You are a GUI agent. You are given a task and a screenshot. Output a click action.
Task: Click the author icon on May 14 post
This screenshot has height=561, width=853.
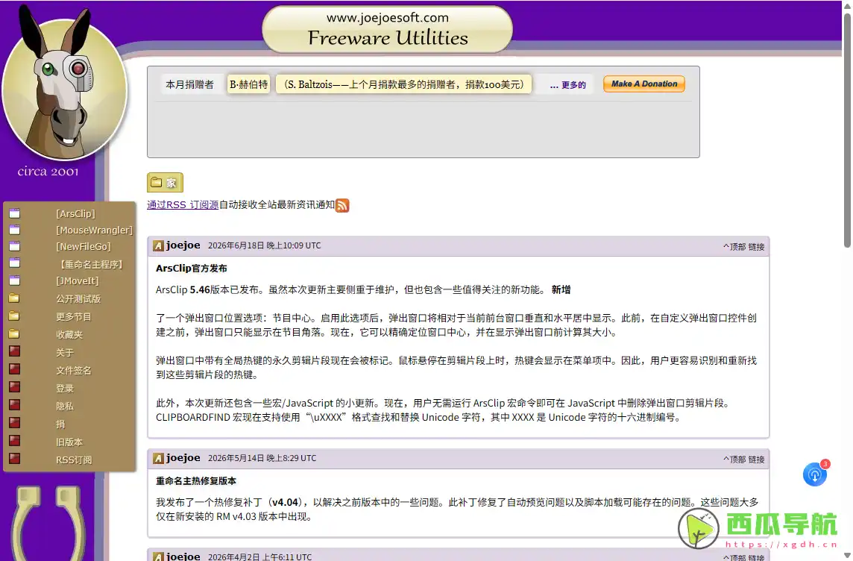click(x=158, y=459)
